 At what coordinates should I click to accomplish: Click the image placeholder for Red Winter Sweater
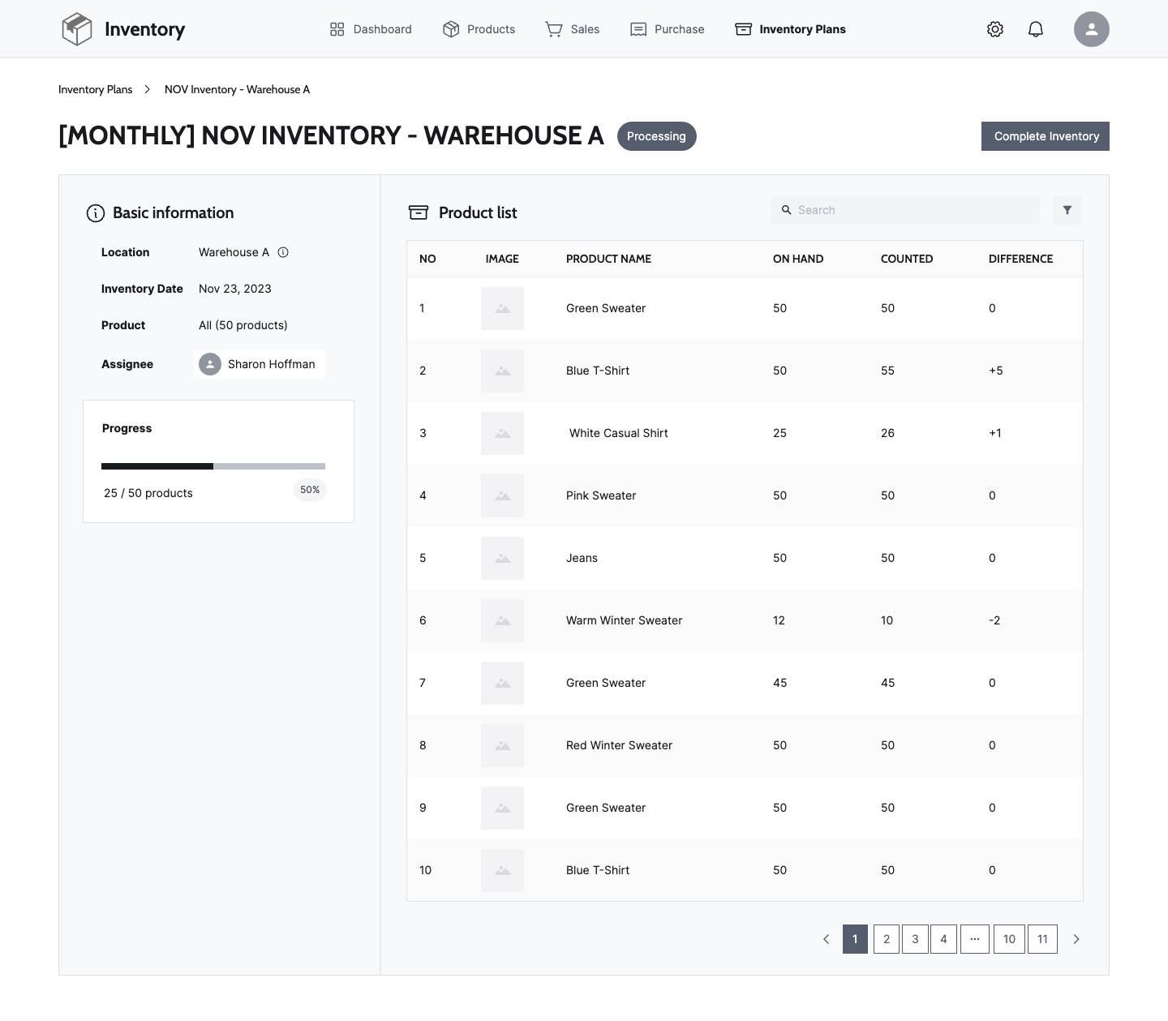point(502,745)
